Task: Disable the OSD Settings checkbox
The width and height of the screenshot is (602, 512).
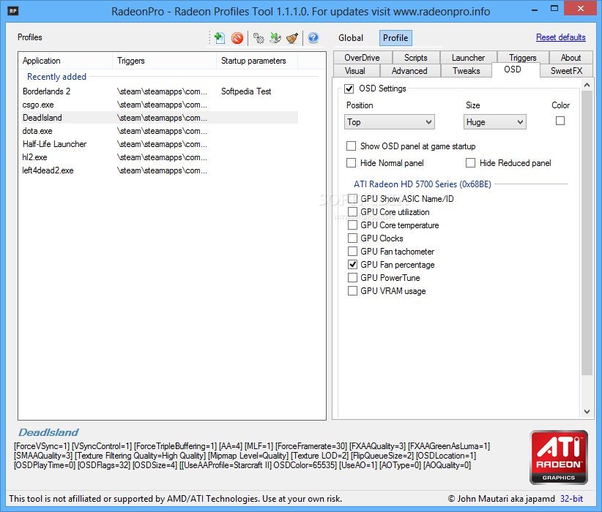Action: [349, 89]
